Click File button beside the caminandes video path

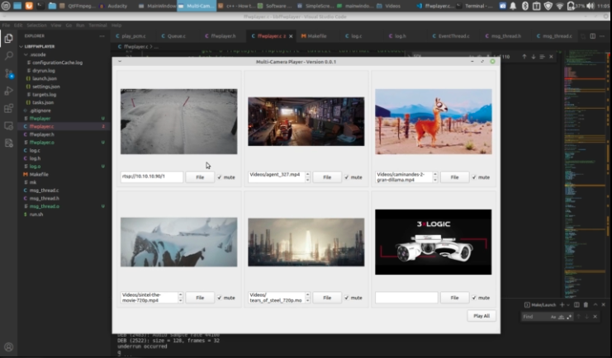(x=455, y=177)
